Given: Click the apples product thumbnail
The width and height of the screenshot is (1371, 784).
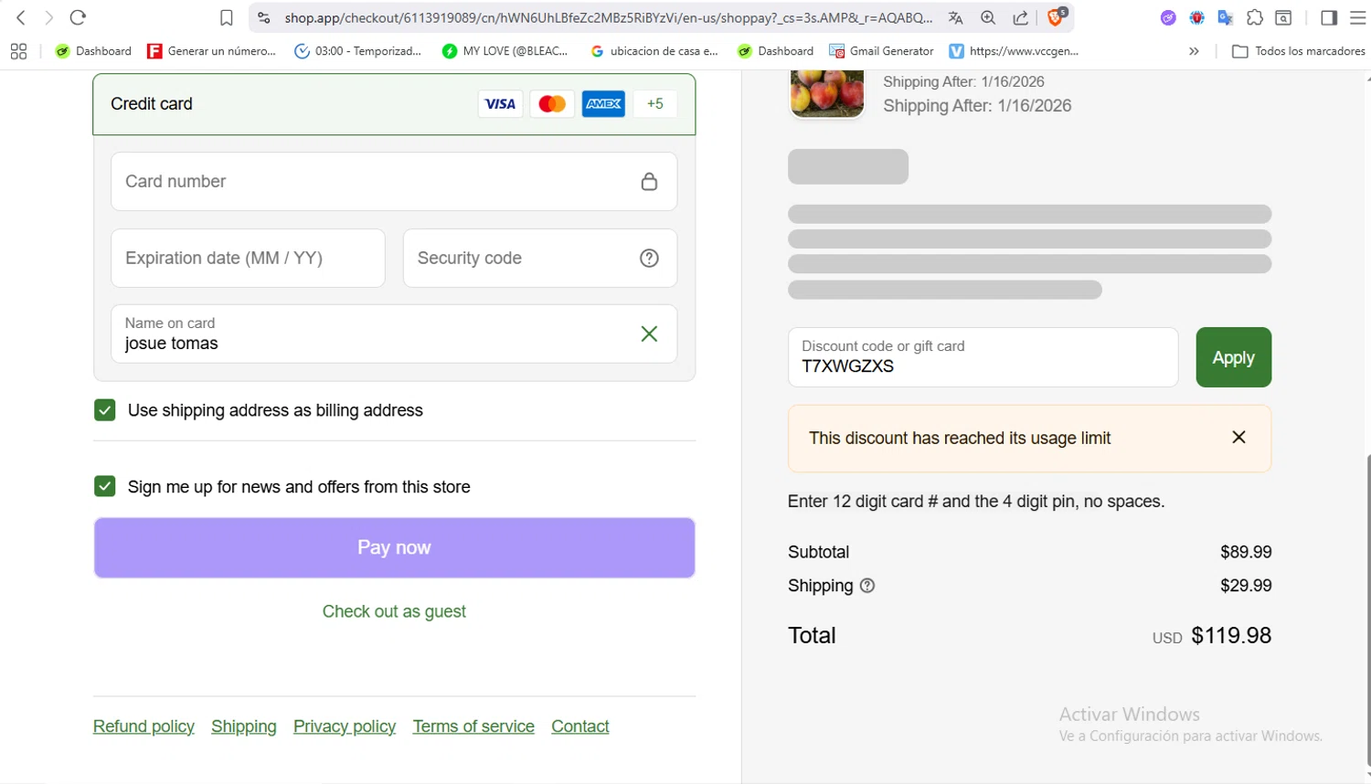Looking at the screenshot, I should (827, 93).
